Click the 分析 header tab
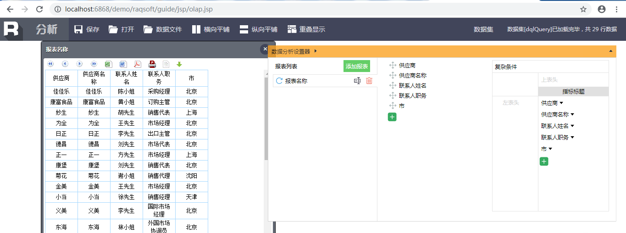This screenshot has width=626, height=233. point(47,29)
